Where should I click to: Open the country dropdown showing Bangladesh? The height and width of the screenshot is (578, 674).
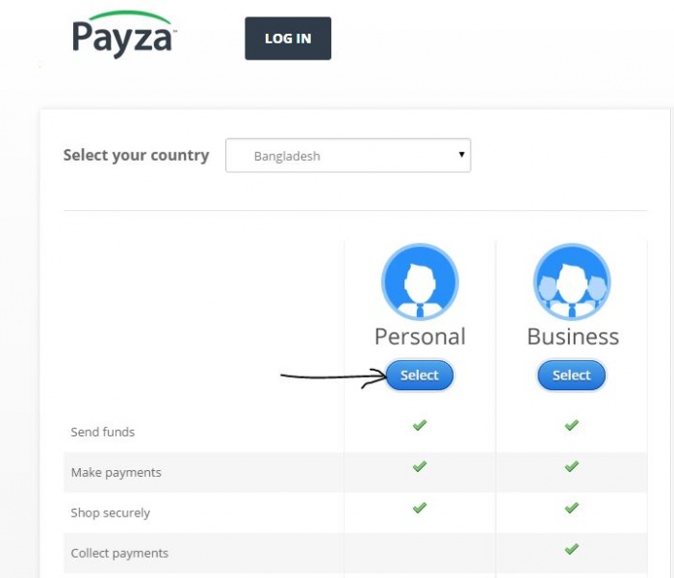pyautogui.click(x=348, y=155)
